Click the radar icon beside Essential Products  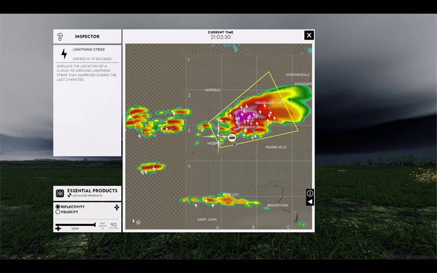60,193
